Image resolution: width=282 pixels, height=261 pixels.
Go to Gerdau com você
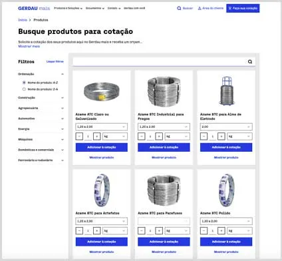pyautogui.click(x=134, y=8)
